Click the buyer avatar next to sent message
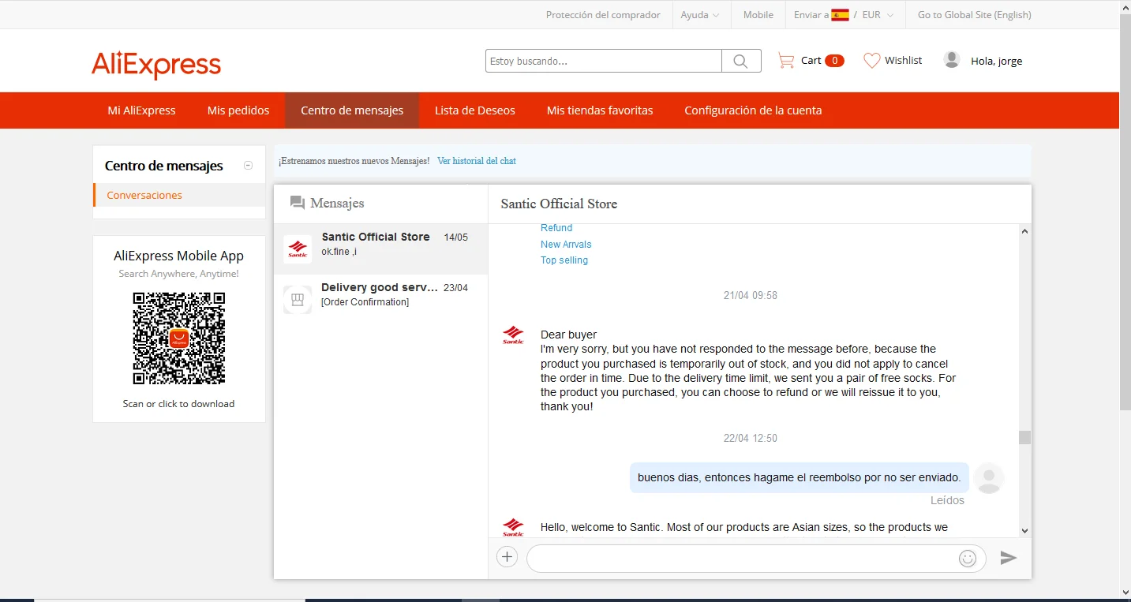This screenshot has width=1131, height=602. tap(989, 478)
